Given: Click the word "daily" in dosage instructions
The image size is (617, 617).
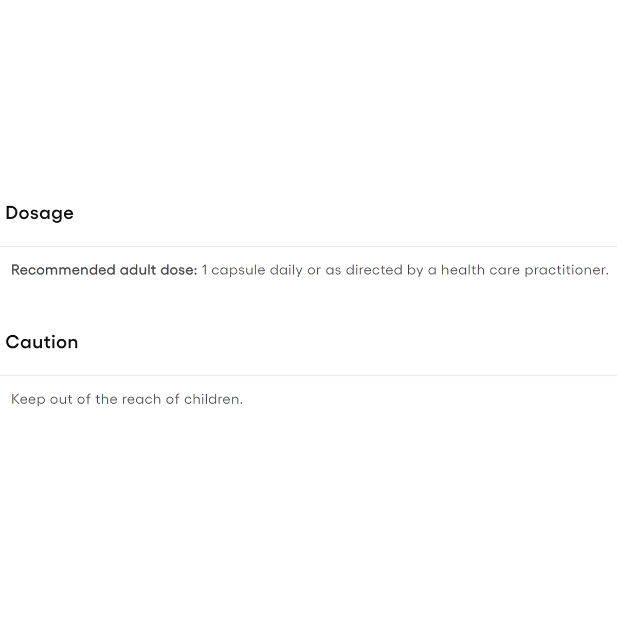Looking at the screenshot, I should pos(286,270).
